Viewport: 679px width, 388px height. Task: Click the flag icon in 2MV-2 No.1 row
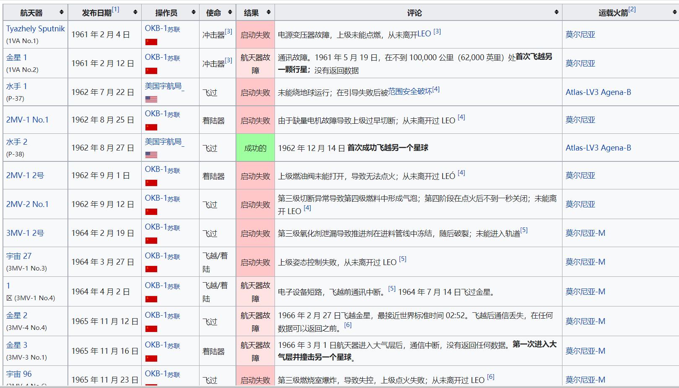pos(151,212)
